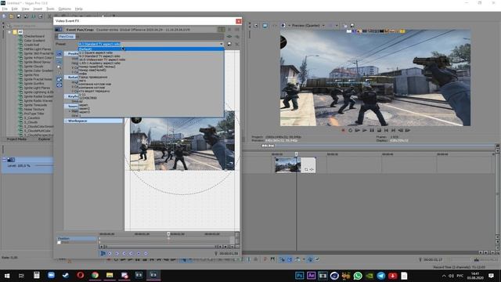Click the Windows Start button

pos(7,275)
